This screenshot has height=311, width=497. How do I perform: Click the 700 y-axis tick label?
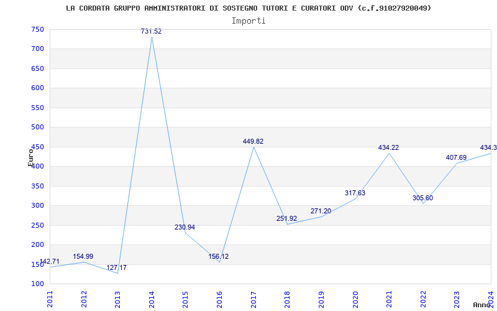[x=37, y=49]
